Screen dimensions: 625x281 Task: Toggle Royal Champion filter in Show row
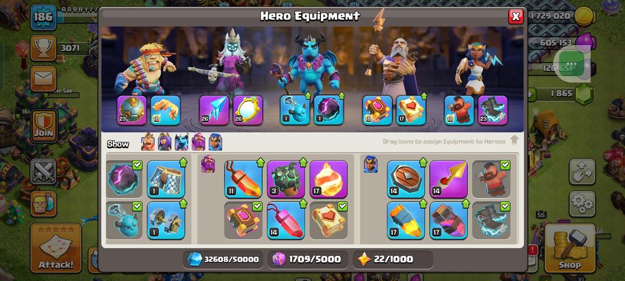point(215,142)
